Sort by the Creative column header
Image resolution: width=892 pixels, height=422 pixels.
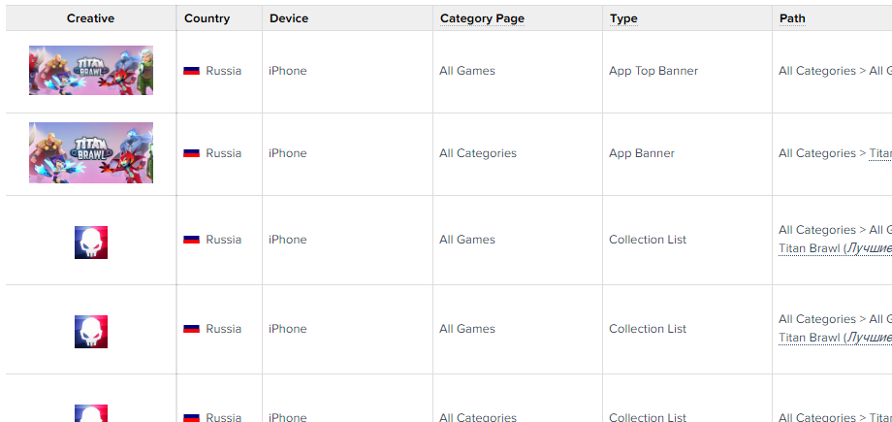[90, 18]
